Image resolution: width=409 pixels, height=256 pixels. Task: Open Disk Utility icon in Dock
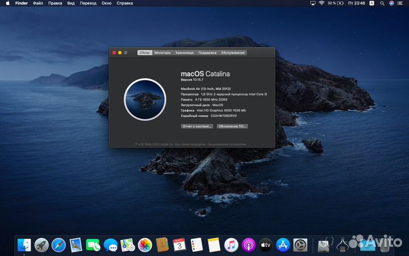coord(324,245)
